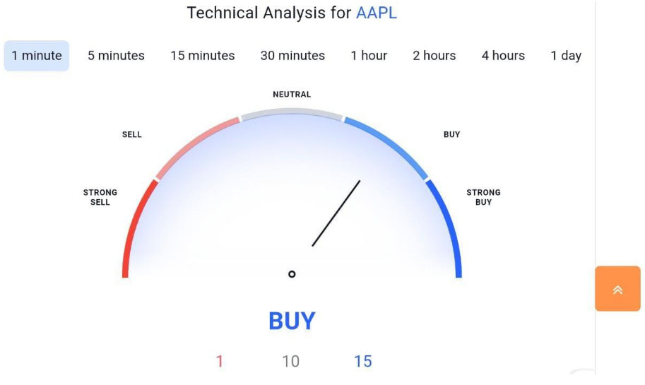Open the 30 minutes timeframe tab
The height and width of the screenshot is (385, 645).
click(292, 56)
